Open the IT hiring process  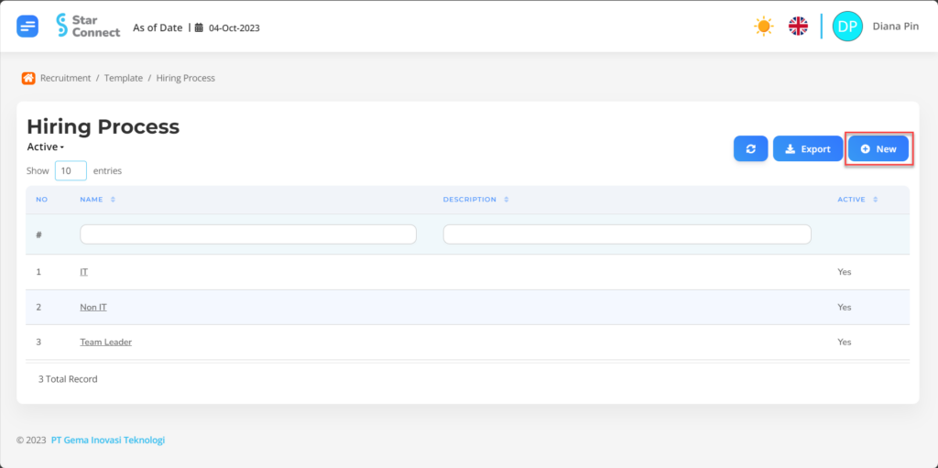pos(83,272)
